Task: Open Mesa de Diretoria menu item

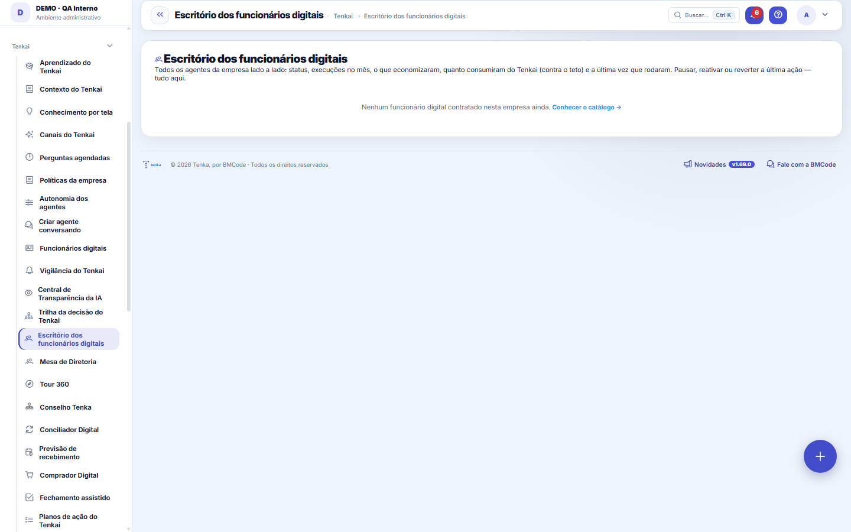Action: pos(69,362)
